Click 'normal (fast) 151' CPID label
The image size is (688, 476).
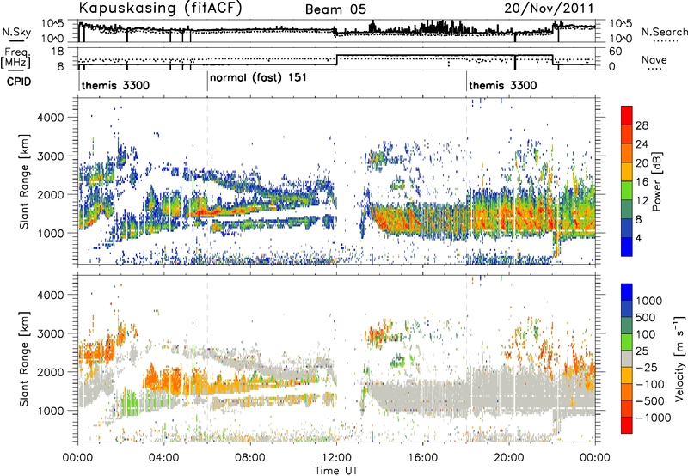tap(258, 78)
